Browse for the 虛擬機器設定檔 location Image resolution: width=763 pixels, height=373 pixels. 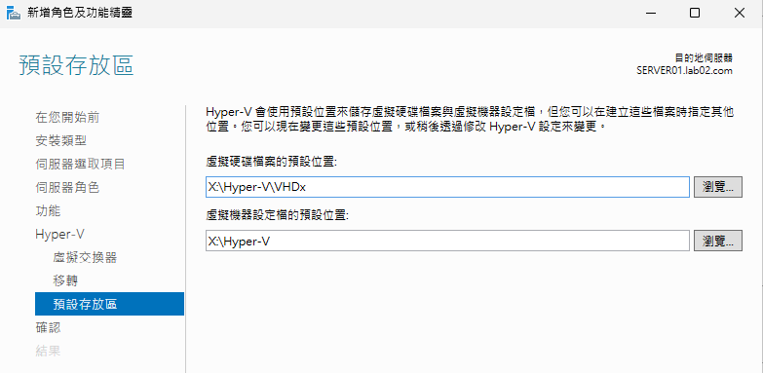pyautogui.click(x=718, y=241)
